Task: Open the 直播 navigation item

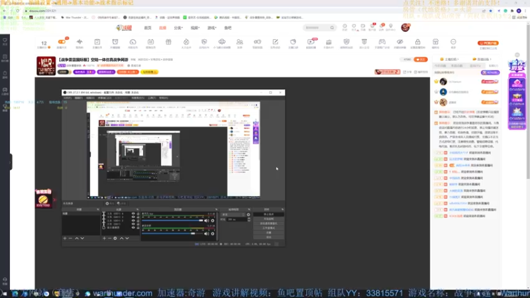Action: click(162, 28)
